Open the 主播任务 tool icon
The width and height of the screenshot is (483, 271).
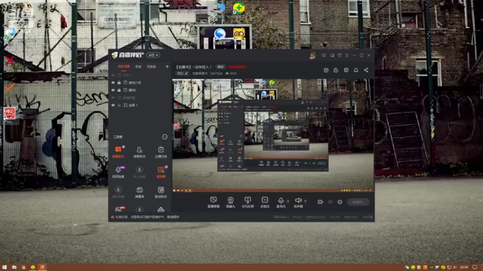pos(161,152)
